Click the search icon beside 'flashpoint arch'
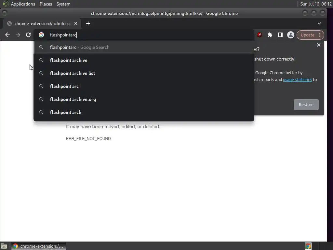This screenshot has height=250, width=333. tap(41, 112)
